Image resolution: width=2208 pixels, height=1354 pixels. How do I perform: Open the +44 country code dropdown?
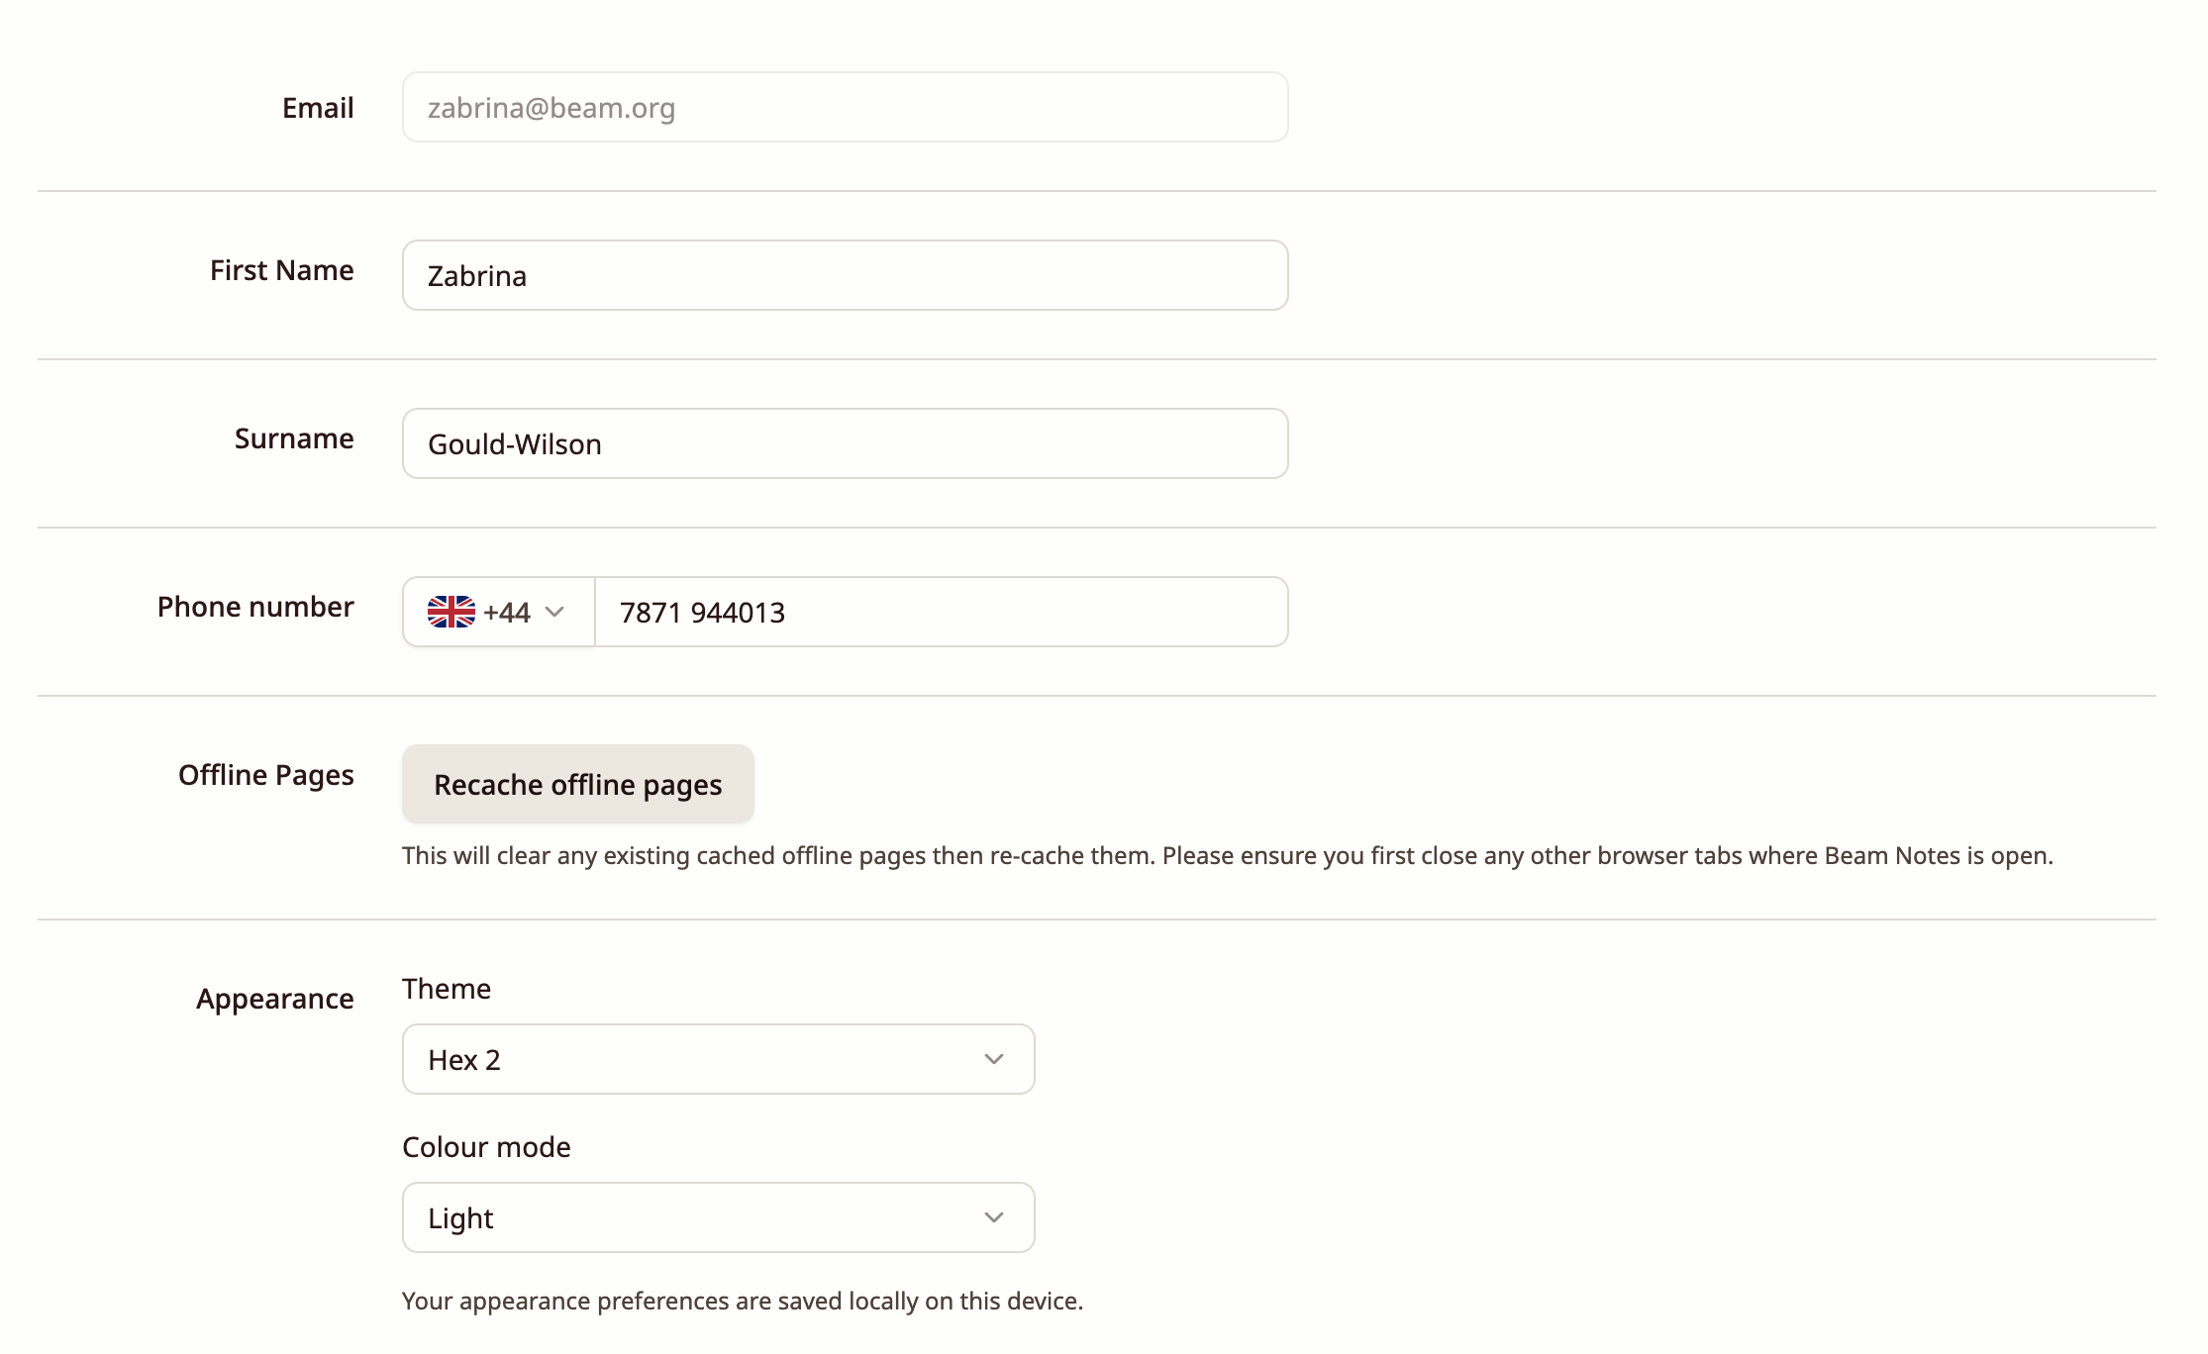[498, 612]
